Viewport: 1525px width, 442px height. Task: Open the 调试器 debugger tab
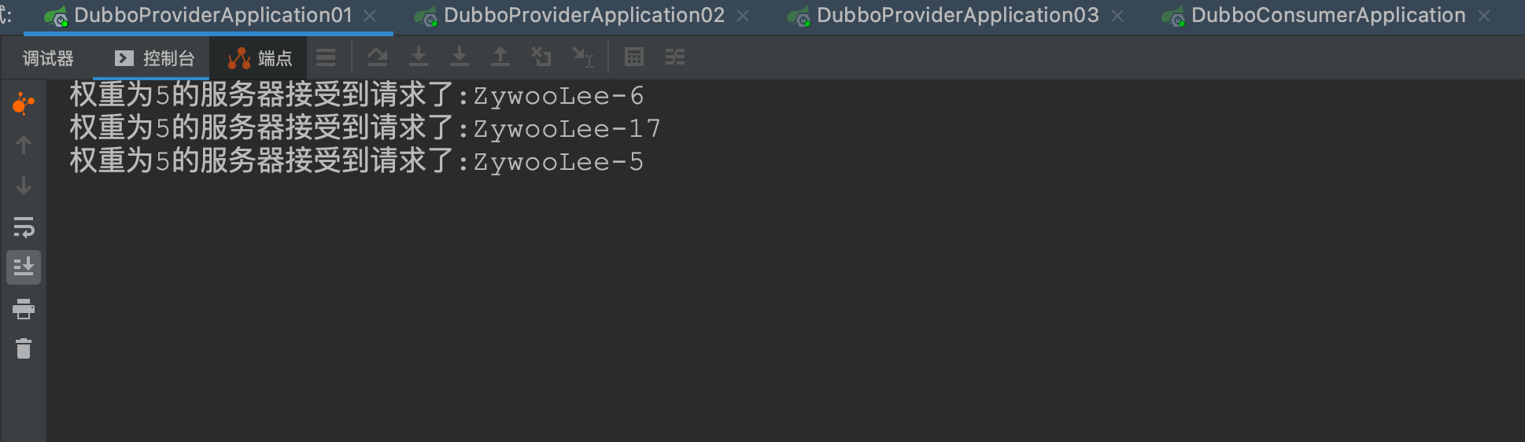pyautogui.click(x=48, y=58)
